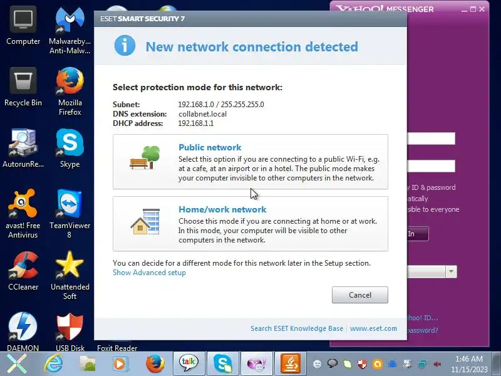This screenshot has height=376, width=501.
Task: Click the speech bubble tray icon
Action: pyautogui.click(x=333, y=364)
